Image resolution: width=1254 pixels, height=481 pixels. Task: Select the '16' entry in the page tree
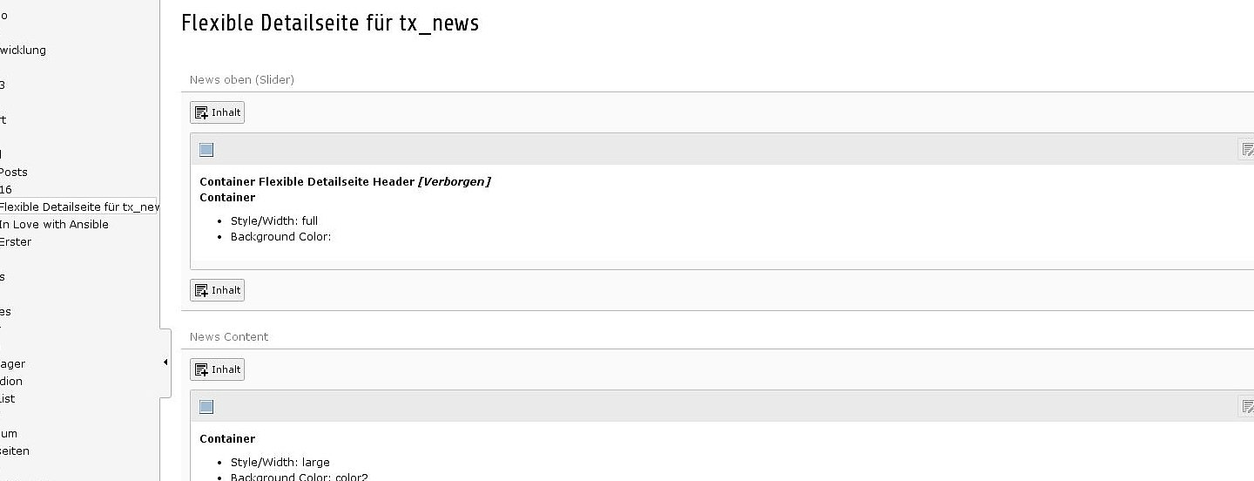pyautogui.click(x=6, y=189)
